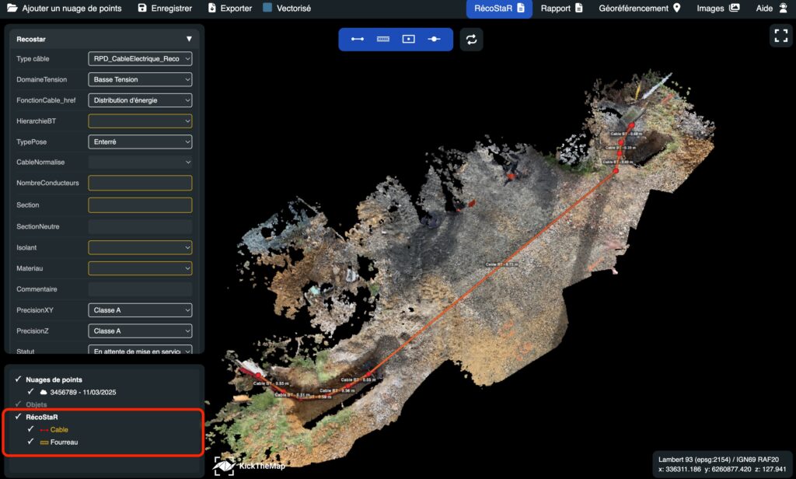The width and height of the screenshot is (796, 479).
Task: Uncheck the Cable layer checkmark
Action: (30, 429)
